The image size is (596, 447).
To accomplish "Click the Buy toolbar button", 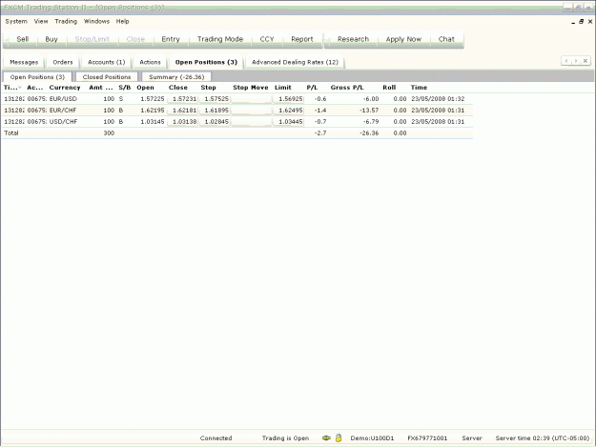I will coord(51,39).
